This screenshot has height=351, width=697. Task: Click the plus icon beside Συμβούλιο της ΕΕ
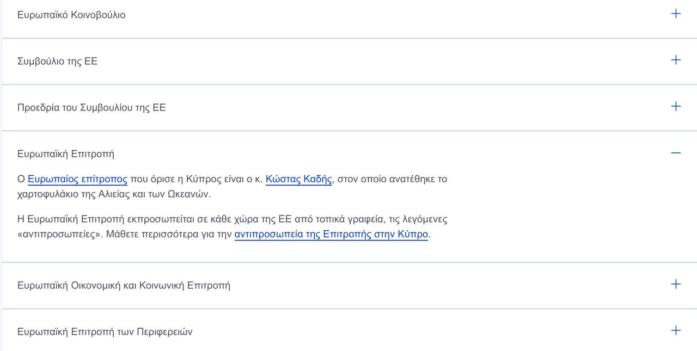[x=676, y=60]
